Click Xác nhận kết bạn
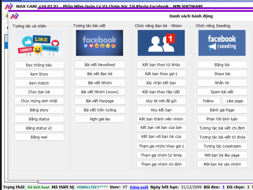Screen dimensions: 253x190 point(161,83)
